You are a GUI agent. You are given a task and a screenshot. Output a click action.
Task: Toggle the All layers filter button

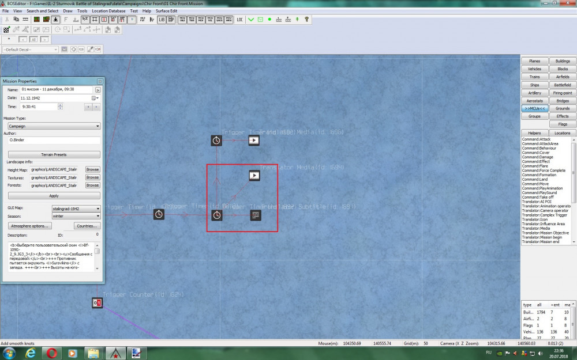pyautogui.click(x=34, y=39)
